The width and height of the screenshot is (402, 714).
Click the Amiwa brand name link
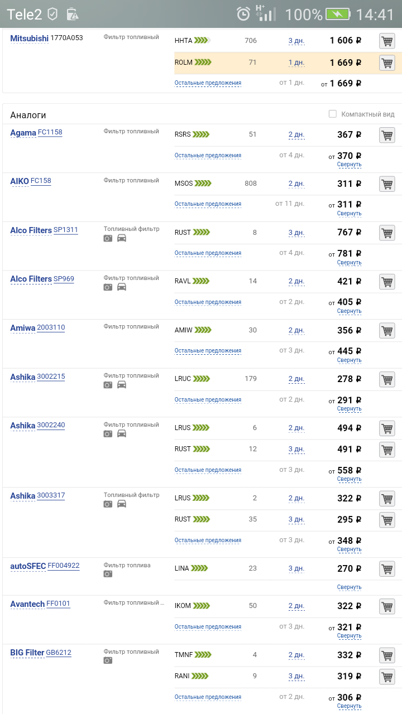(22, 327)
